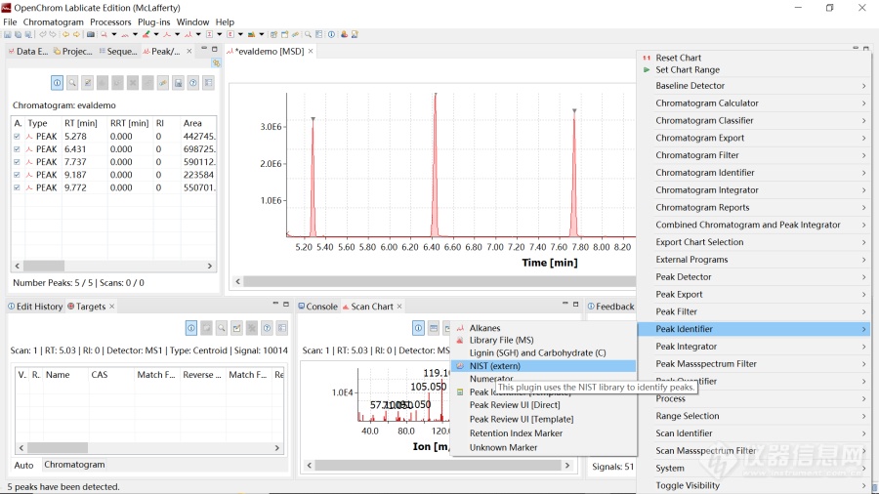
Task: Click the search icon in Peak list toolbar
Action: point(72,83)
